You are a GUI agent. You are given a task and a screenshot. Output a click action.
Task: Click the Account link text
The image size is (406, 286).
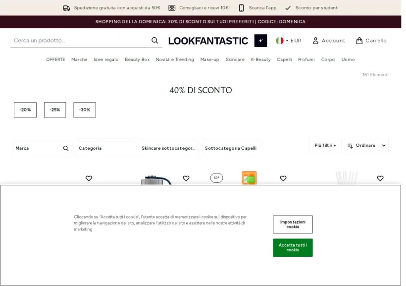334,41
